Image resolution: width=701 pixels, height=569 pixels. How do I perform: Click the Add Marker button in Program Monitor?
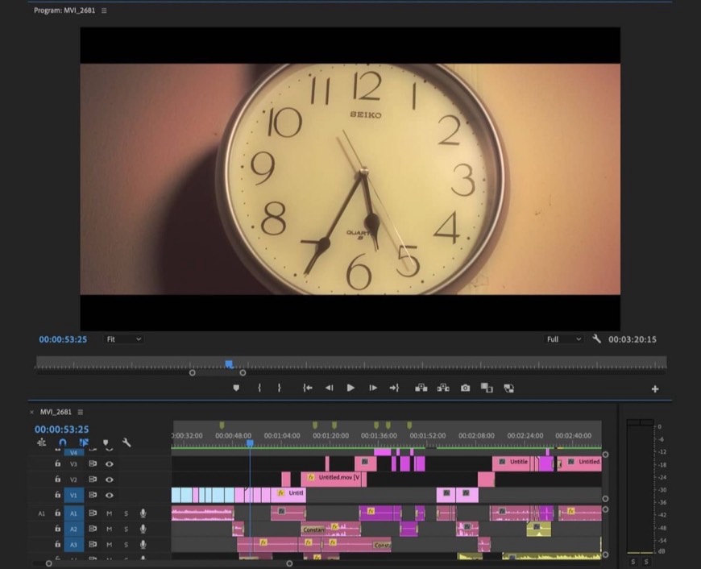click(x=236, y=388)
